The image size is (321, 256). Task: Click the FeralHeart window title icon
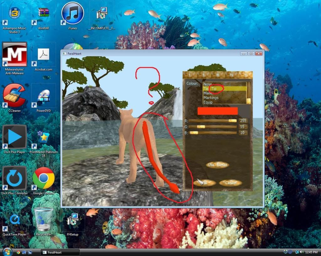64,53
